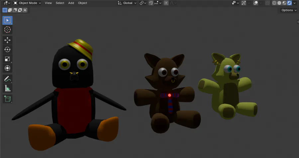The height and width of the screenshot is (158, 299).
Task: Select the Add Cube tool
Action: pos(7,99)
